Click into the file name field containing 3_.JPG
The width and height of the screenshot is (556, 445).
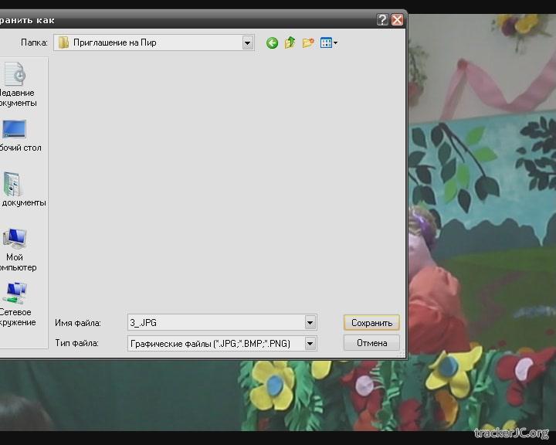tap(215, 322)
